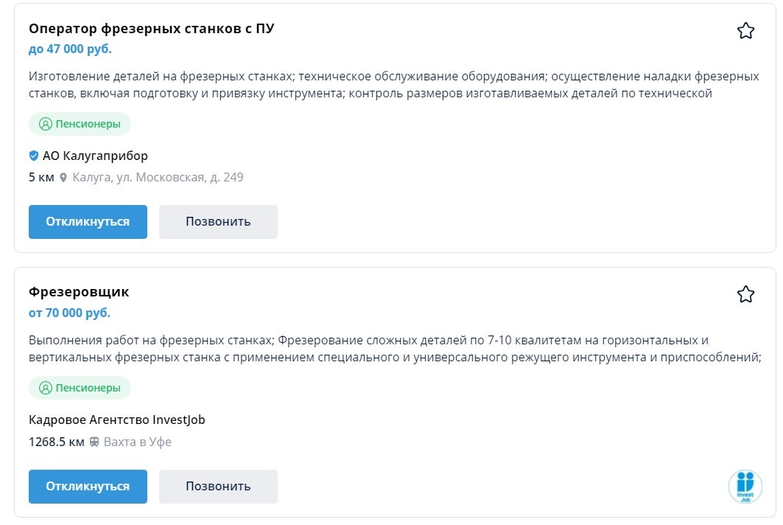
Task: Click the Пенсионеры tag on the Фрезеровщик vacancy
Action: coord(80,388)
